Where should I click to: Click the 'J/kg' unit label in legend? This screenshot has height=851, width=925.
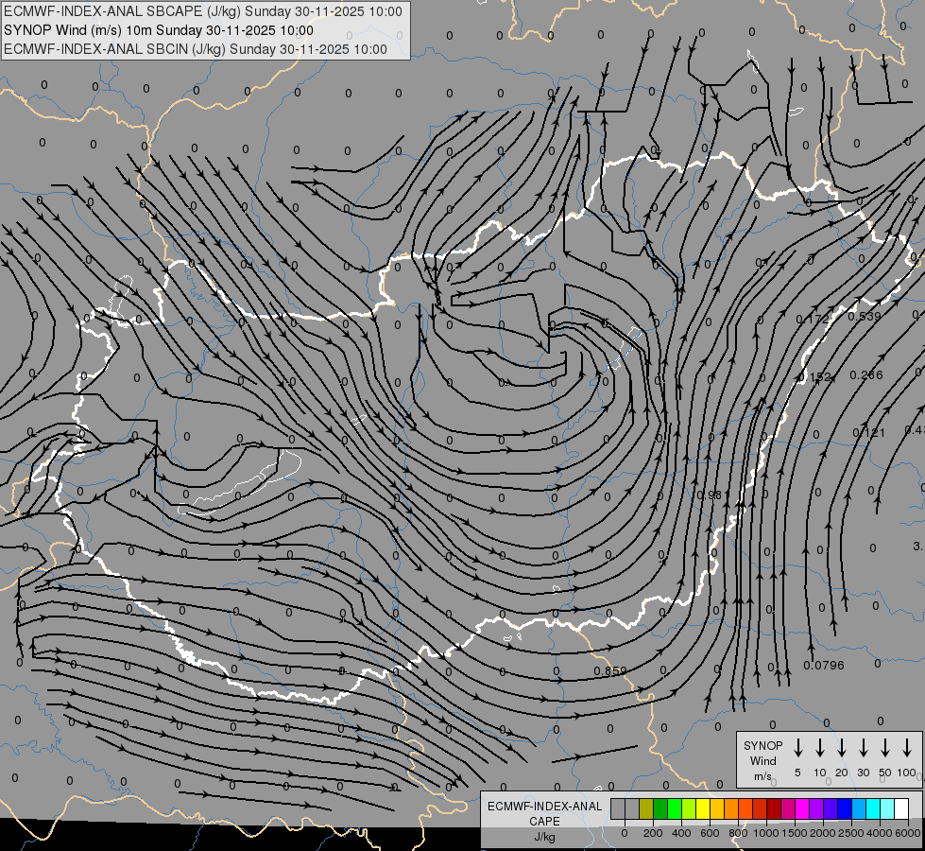pos(544,837)
